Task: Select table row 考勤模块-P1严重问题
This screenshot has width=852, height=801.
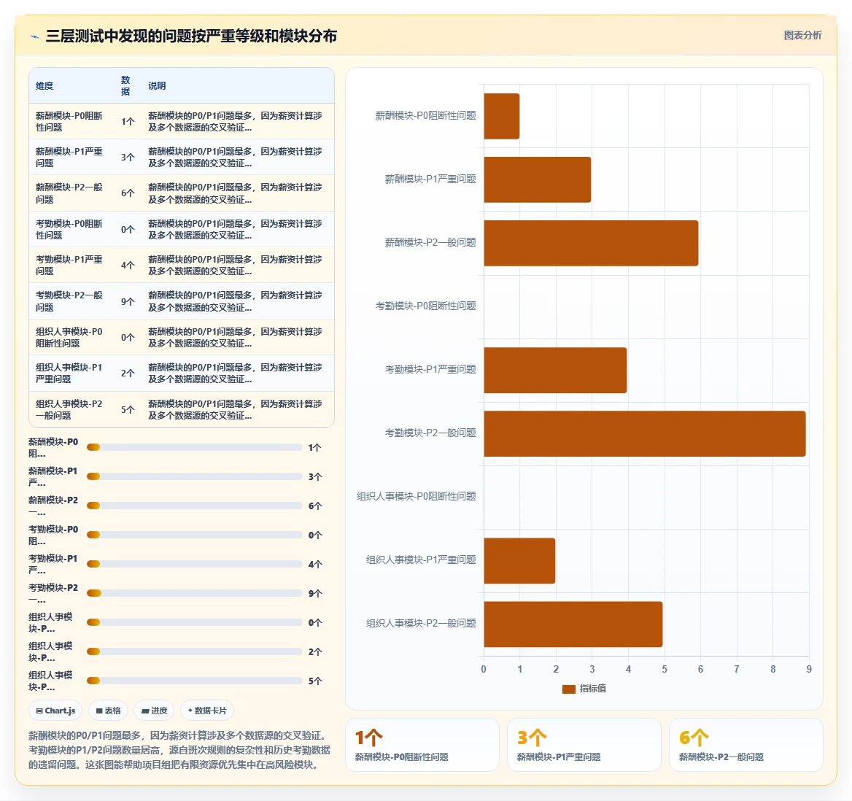Action: (x=182, y=266)
